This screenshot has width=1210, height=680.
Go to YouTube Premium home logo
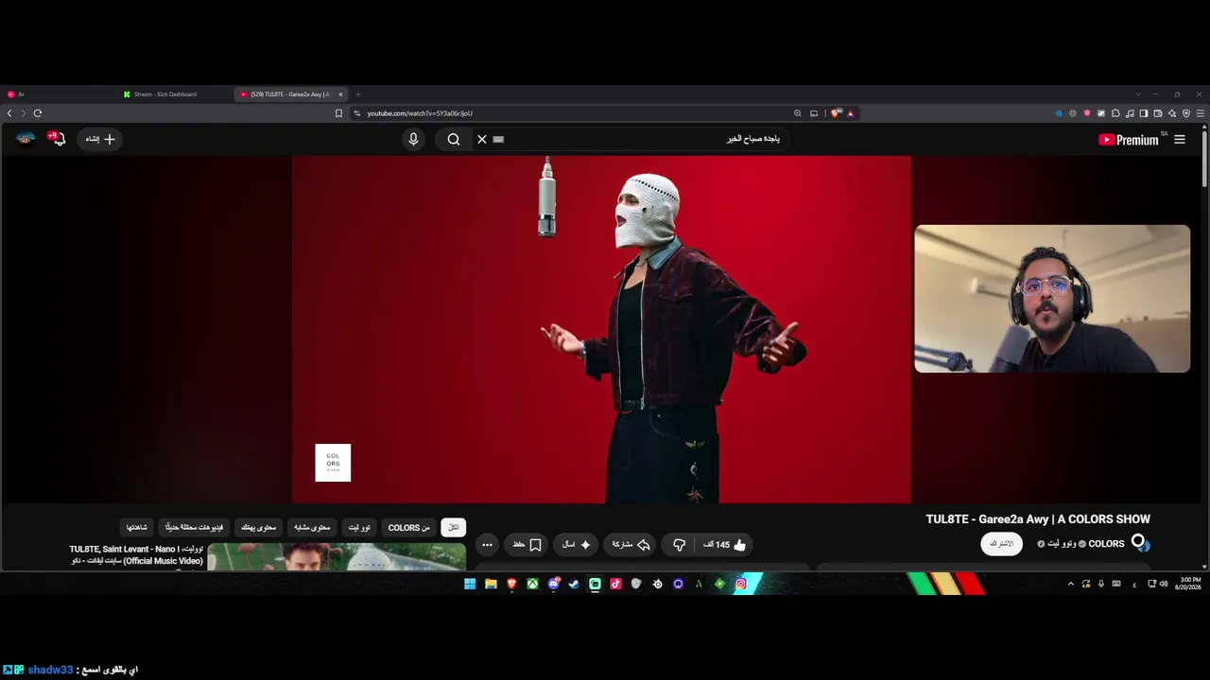[1128, 140]
